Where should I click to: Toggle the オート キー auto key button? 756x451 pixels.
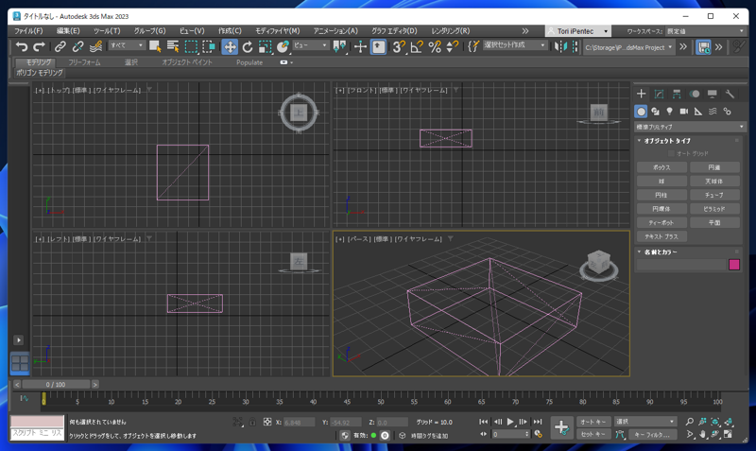(593, 422)
